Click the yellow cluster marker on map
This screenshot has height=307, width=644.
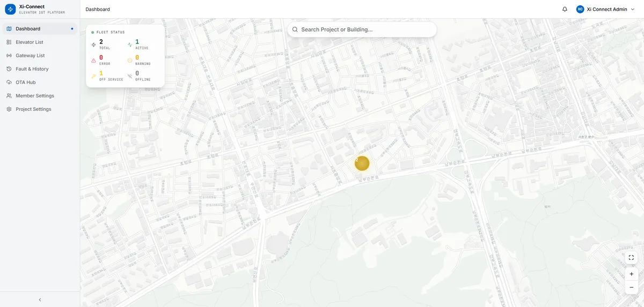tap(362, 163)
